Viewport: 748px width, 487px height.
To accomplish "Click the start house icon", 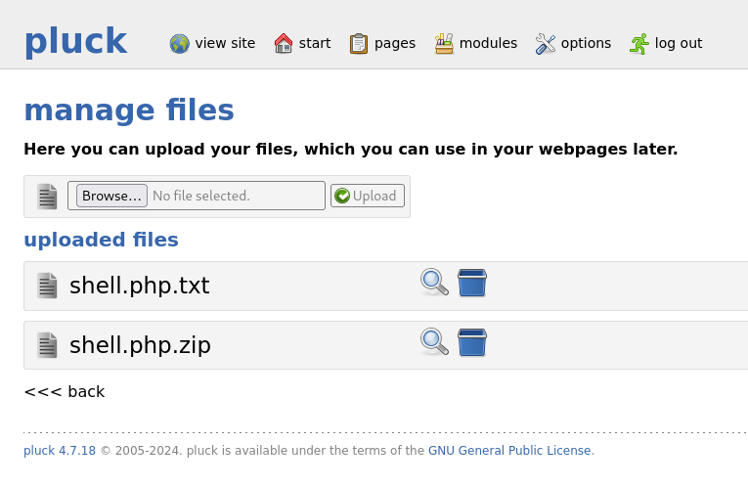I will tap(284, 44).
